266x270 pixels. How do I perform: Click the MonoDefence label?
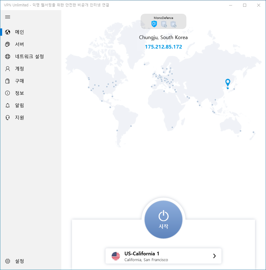tap(163, 18)
